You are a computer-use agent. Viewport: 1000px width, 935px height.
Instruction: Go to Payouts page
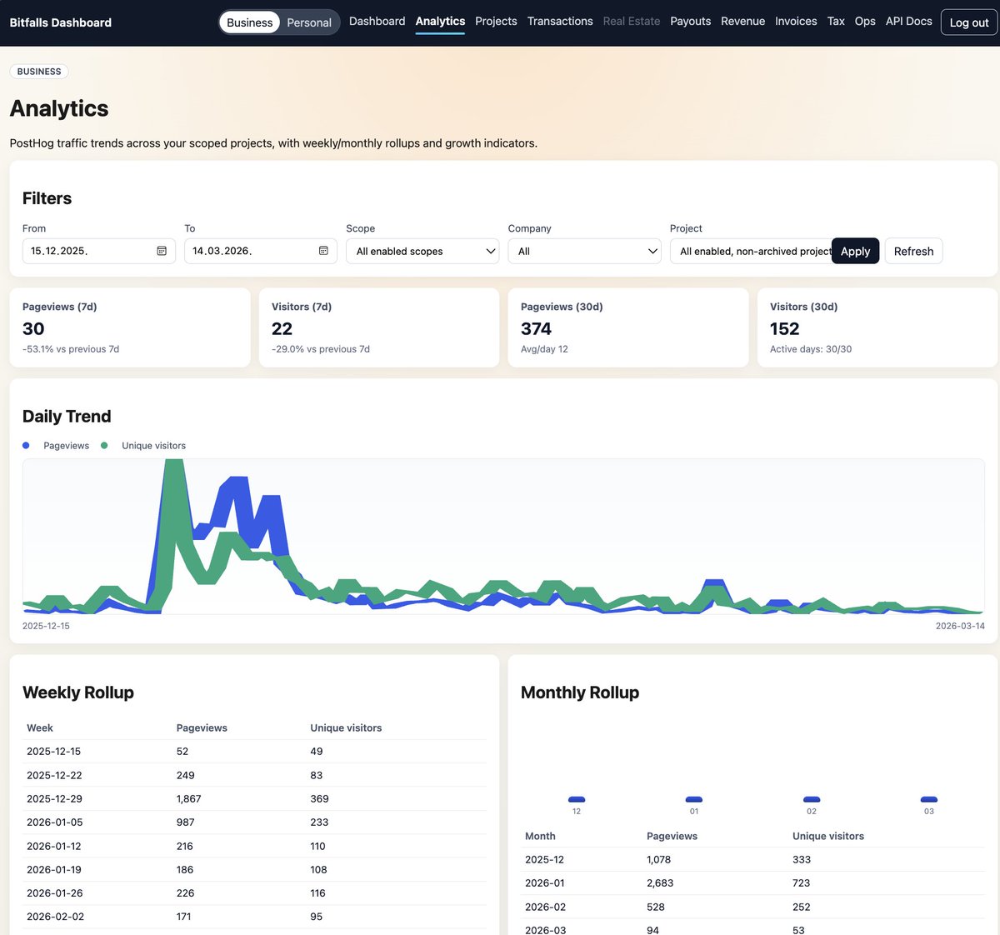691,21
